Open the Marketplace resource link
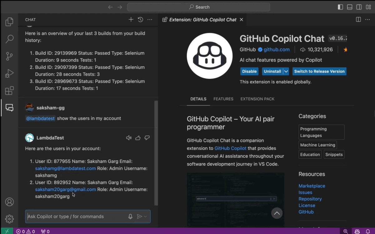 pyautogui.click(x=312, y=186)
